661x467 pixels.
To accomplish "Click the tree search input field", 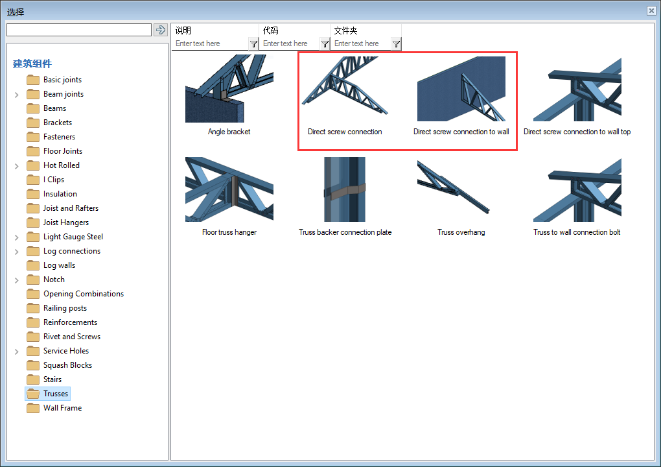I will click(x=79, y=30).
